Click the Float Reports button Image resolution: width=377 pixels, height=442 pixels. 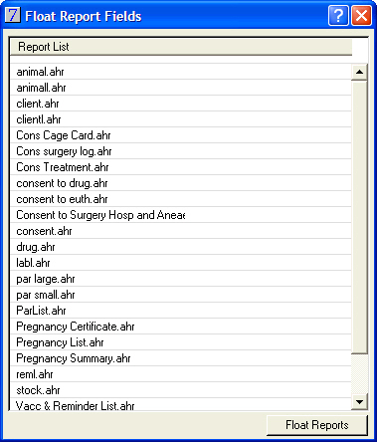click(x=317, y=425)
